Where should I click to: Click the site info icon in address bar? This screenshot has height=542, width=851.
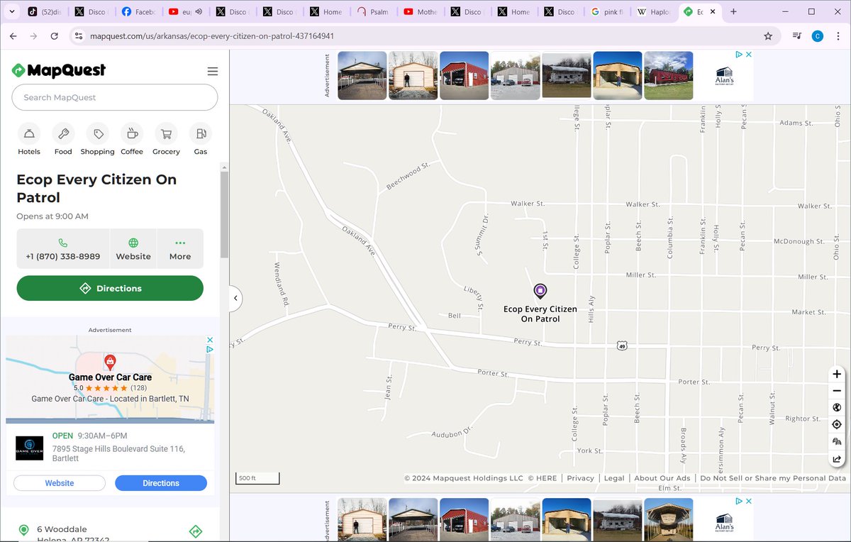[79, 36]
